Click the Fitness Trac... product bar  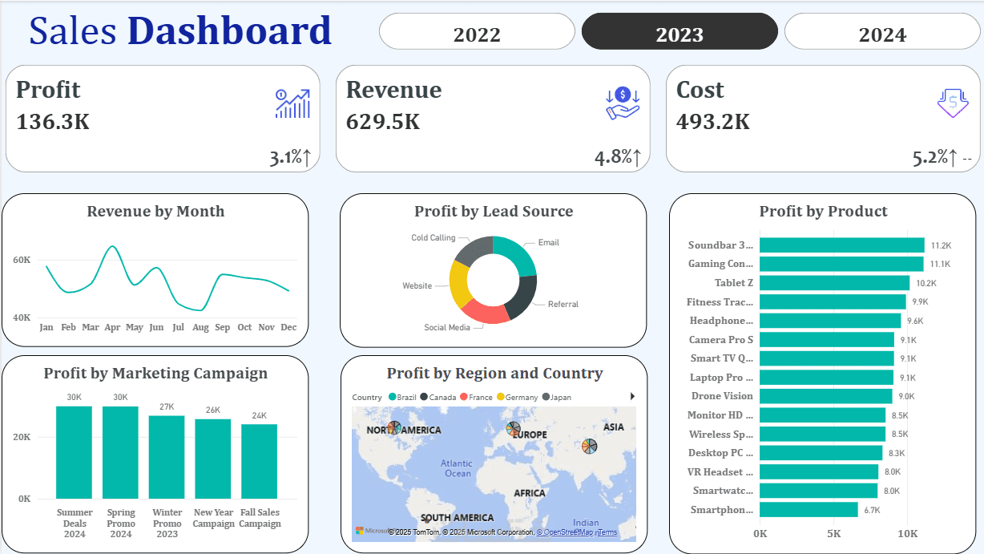[x=833, y=301]
